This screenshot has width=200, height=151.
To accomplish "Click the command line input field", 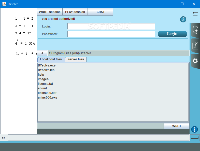I will coord(98,138).
